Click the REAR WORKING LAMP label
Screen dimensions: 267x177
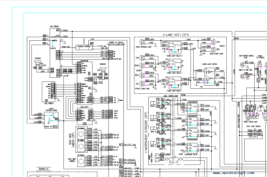click(x=144, y=47)
